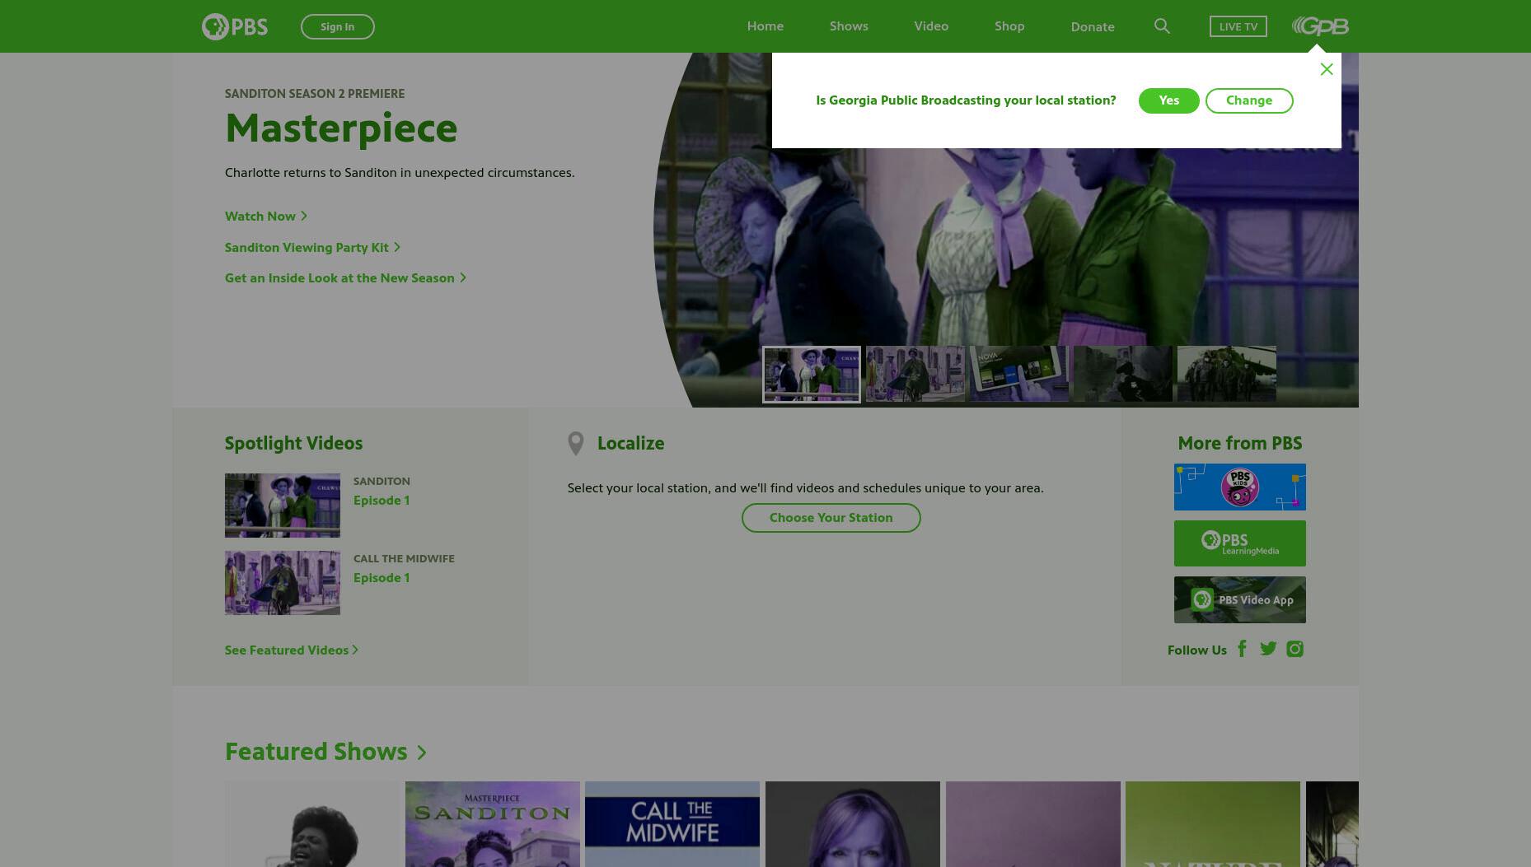Open the search magnifier icon
Image resolution: width=1531 pixels, height=867 pixels.
tap(1162, 26)
